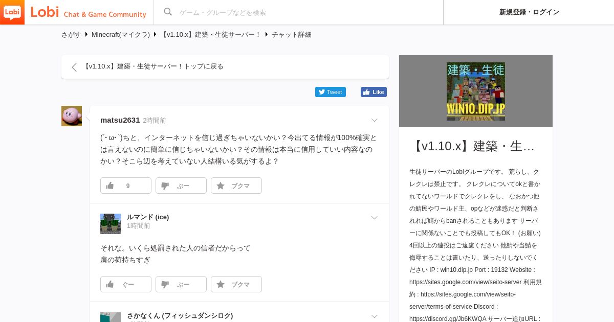Screen dimensions: 614x322
Task: Like matsu2631's post with 9 thumbs up
Action: [126, 186]
